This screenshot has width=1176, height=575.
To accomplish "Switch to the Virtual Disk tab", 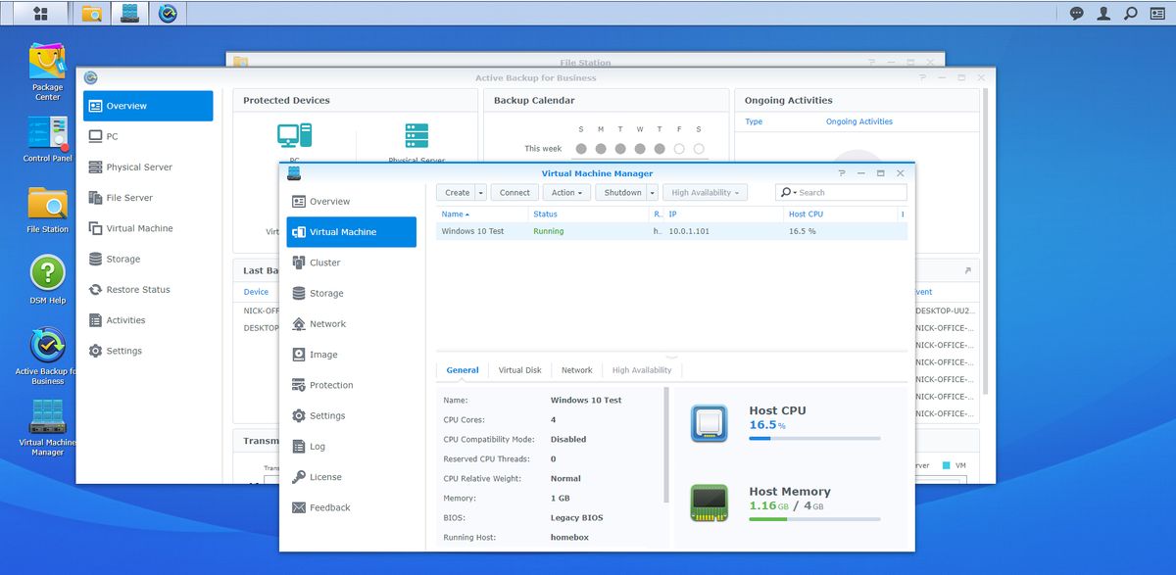I will (x=519, y=369).
